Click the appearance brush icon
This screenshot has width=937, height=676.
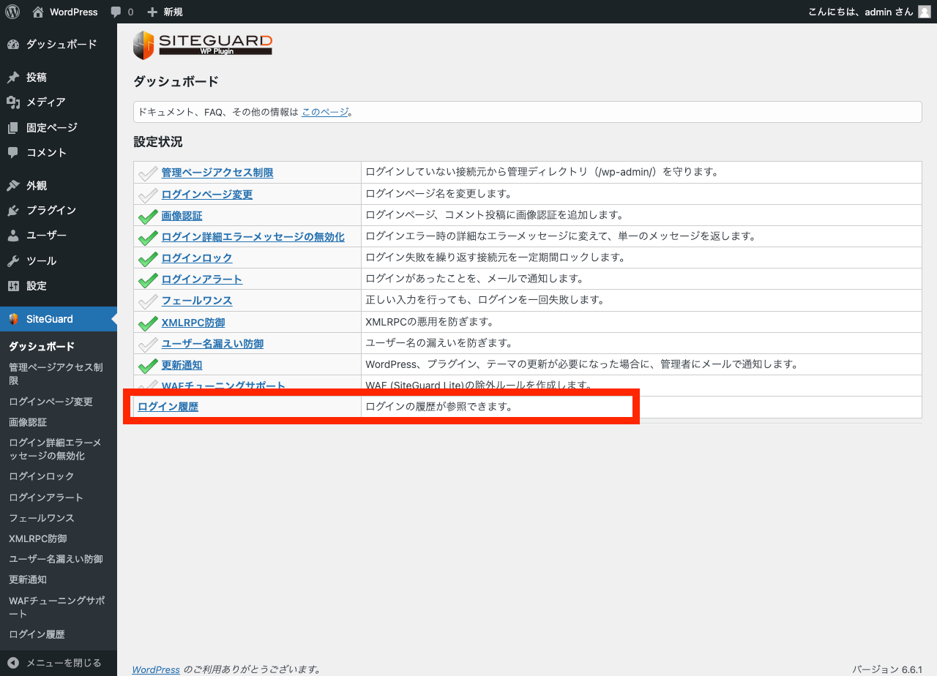[13, 186]
